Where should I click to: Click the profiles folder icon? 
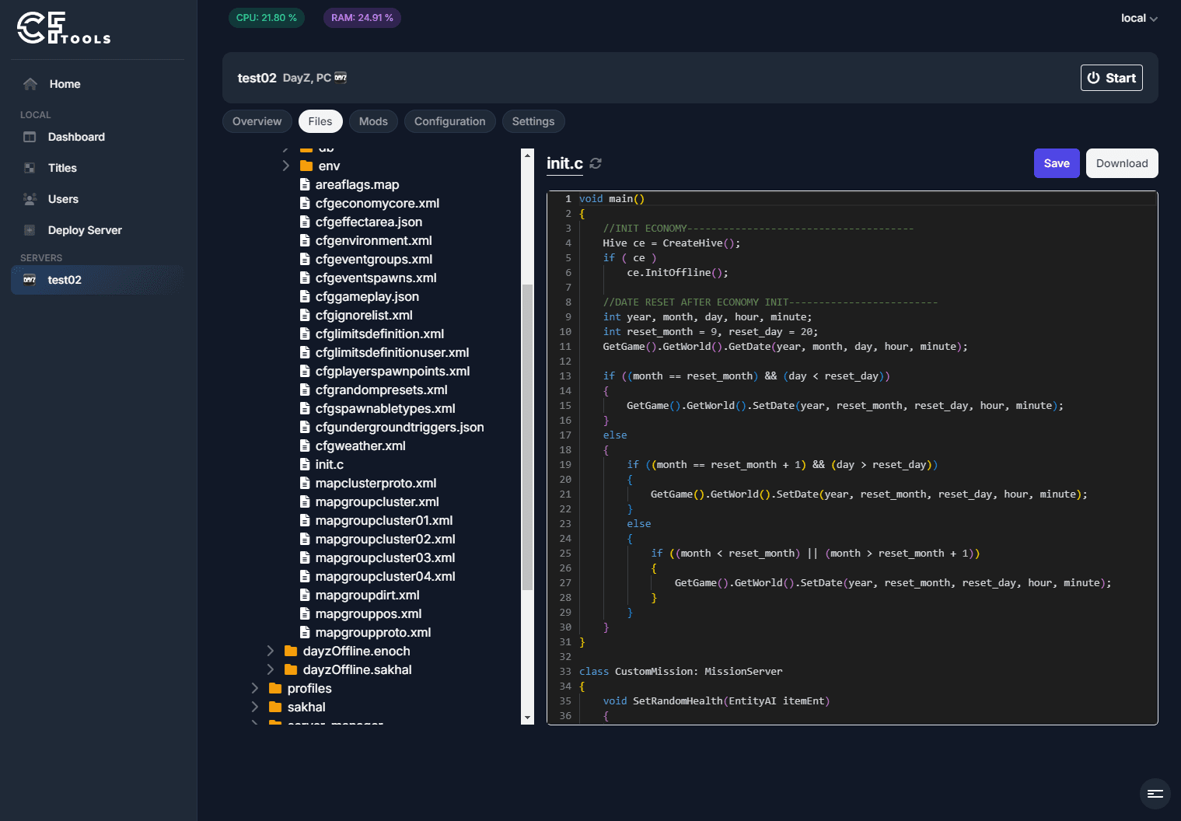275,688
